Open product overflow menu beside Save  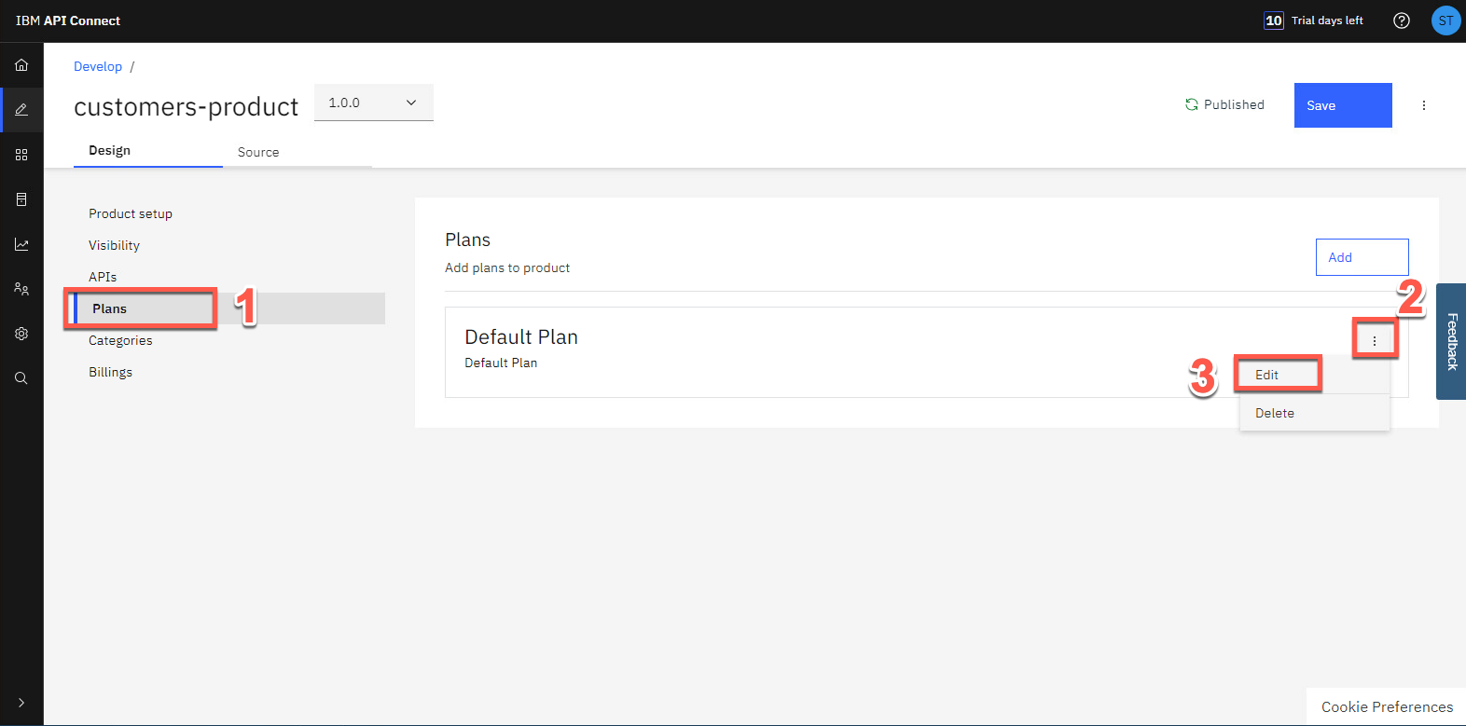pyautogui.click(x=1424, y=105)
